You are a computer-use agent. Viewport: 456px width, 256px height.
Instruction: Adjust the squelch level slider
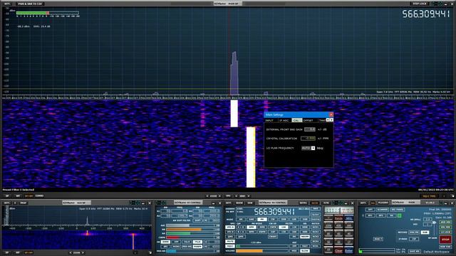pyautogui.click(x=262, y=246)
